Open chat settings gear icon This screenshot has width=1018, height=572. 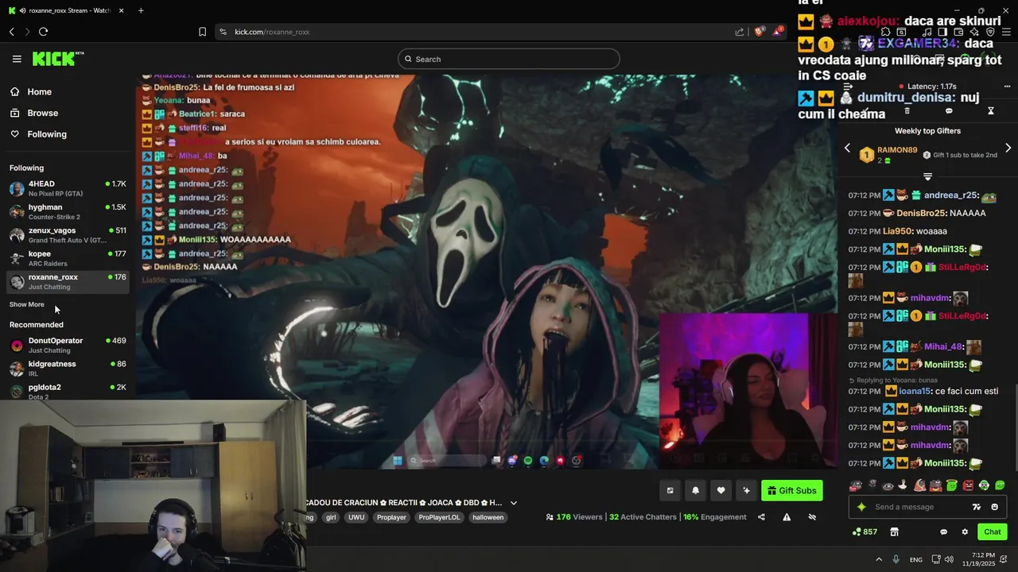click(x=965, y=532)
